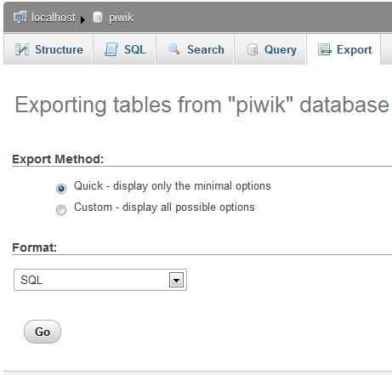392x375 pixels.
Task: Click the Search tab's magnifier icon
Action: tap(173, 49)
